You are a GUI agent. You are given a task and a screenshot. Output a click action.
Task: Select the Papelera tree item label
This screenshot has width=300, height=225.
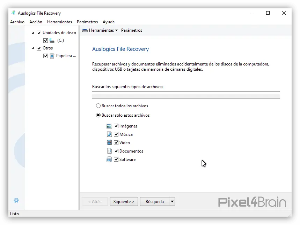(66, 56)
